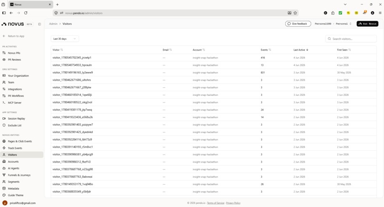Click Ask Novus button
384x207 pixels.
pos(367,24)
